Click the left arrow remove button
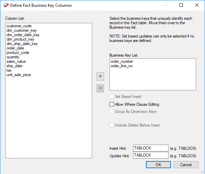This screenshot has height=174, width=205. (100, 88)
